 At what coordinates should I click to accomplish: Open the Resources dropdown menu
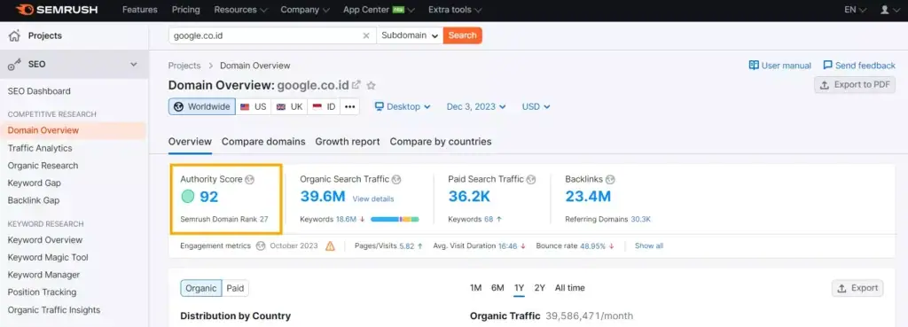[241, 10]
